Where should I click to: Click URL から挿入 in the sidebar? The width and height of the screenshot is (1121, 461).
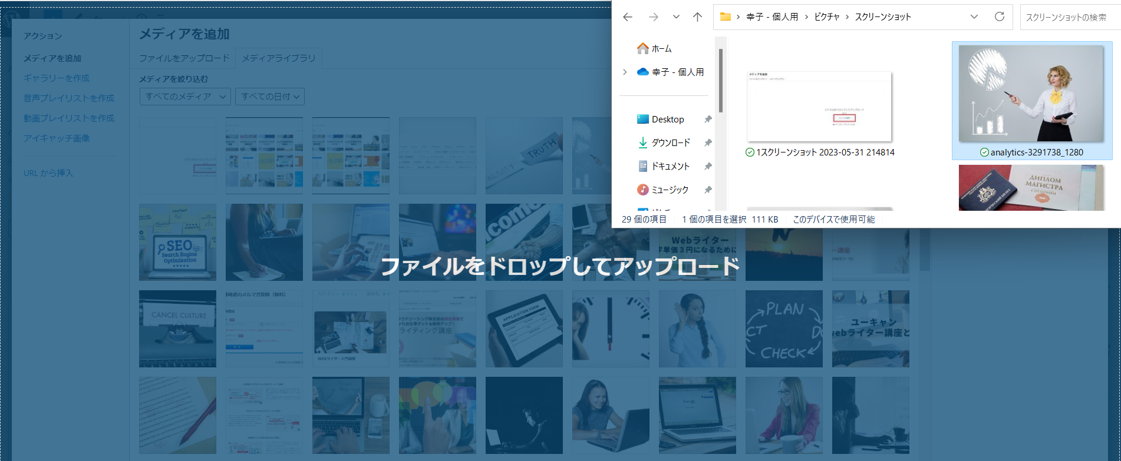[48, 173]
